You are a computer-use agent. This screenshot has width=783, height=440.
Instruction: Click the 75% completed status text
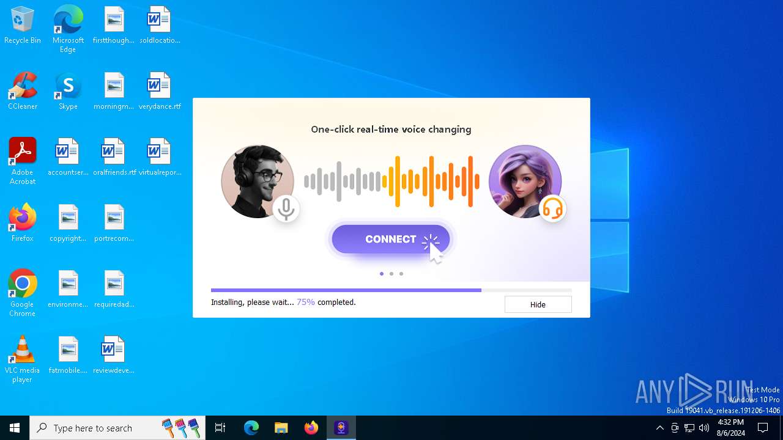tap(326, 302)
